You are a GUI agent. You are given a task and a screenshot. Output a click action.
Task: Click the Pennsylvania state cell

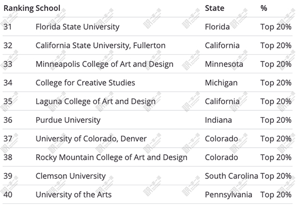coord(228,195)
